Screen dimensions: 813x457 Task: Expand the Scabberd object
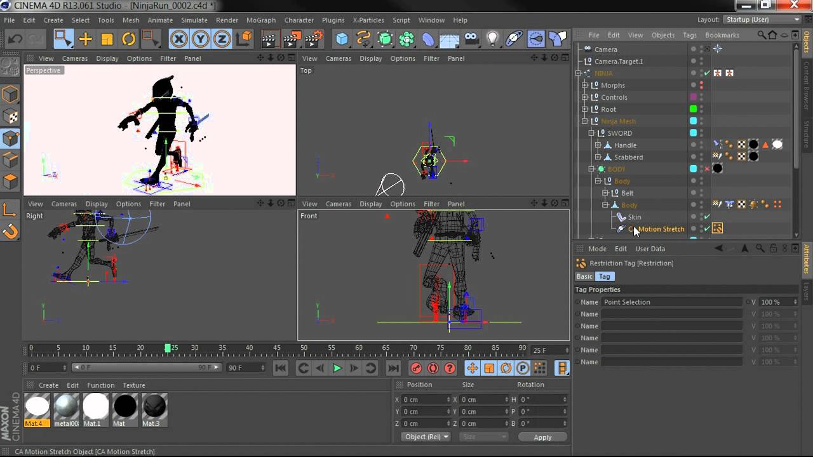click(x=598, y=157)
